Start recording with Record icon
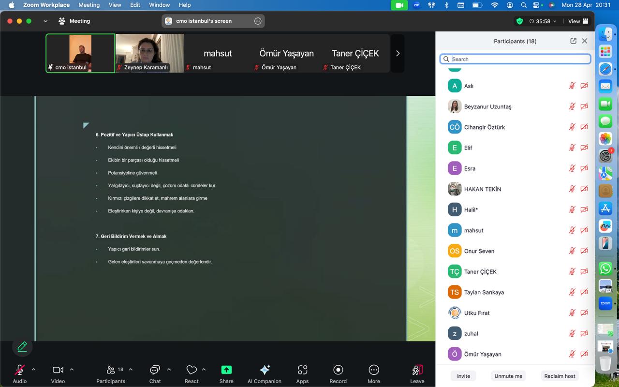This screenshot has height=387, width=619. [x=338, y=371]
